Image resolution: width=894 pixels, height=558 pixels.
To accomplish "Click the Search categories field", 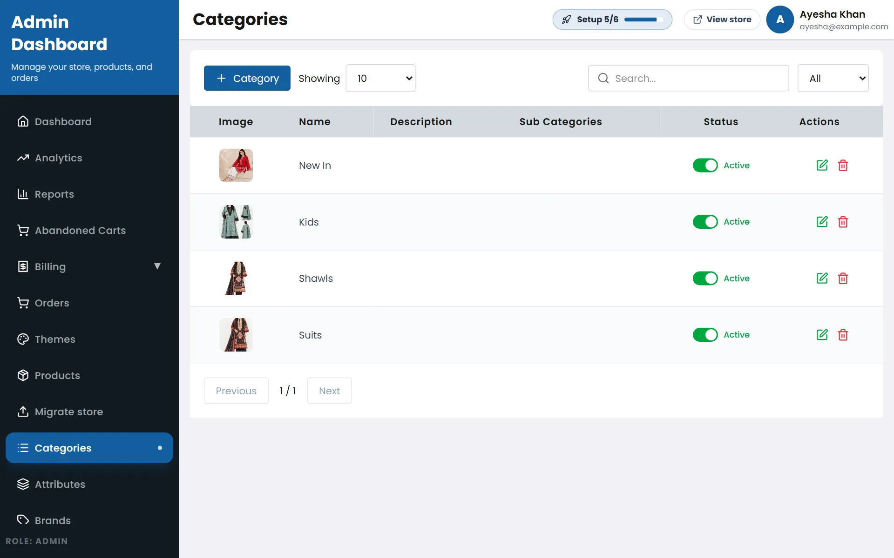I will 688,78.
